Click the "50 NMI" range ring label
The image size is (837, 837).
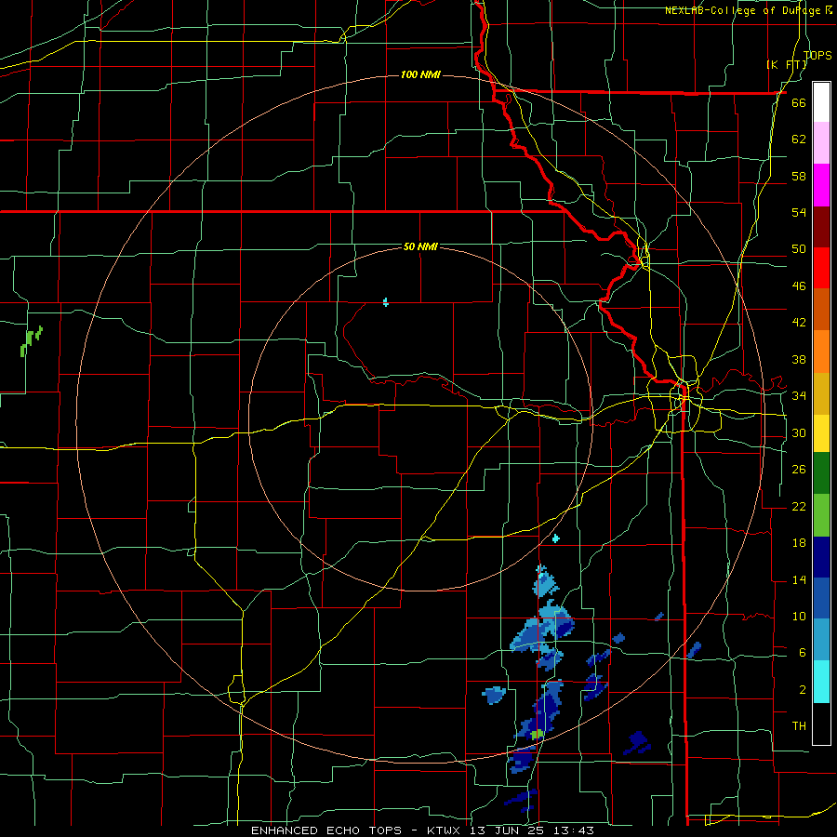click(420, 246)
